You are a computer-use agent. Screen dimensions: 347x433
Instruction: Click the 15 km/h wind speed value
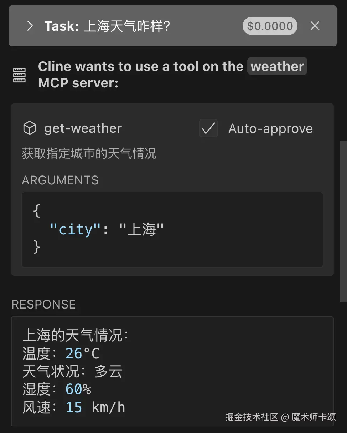point(95,408)
